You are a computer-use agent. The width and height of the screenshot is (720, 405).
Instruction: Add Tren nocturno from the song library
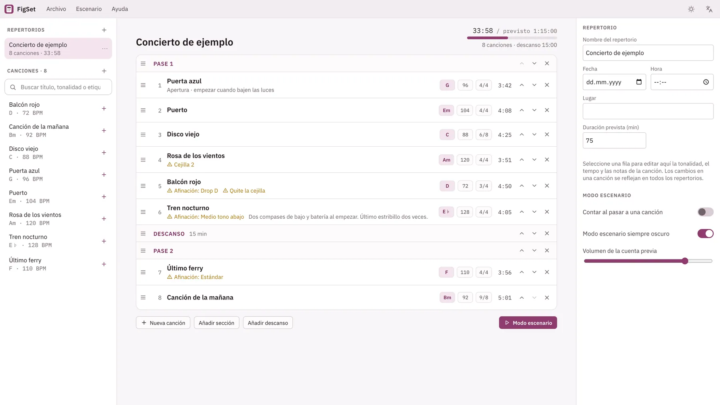pos(104,241)
